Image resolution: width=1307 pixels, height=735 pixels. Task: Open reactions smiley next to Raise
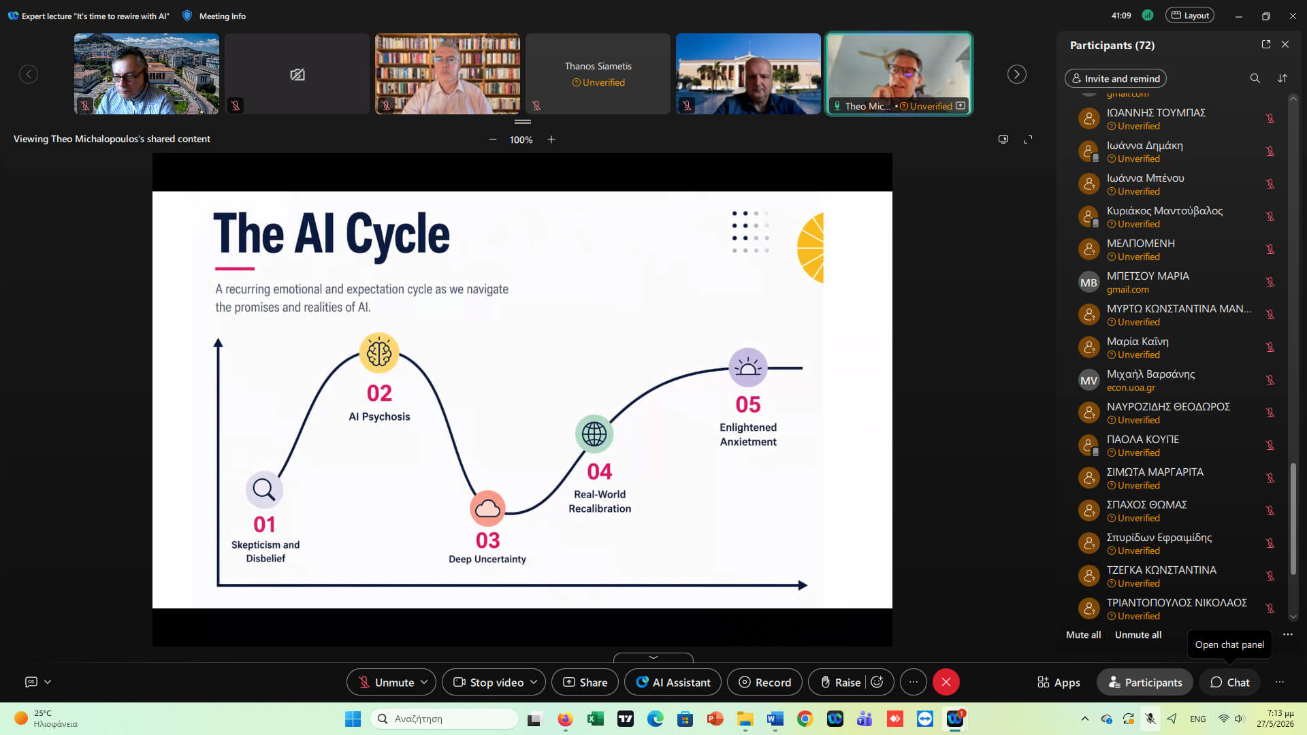[x=877, y=682]
